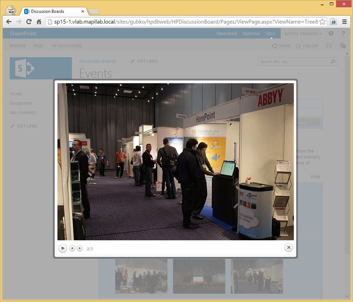Focus the address bar URL
This screenshot has height=302, width=353.
pos(186,22)
